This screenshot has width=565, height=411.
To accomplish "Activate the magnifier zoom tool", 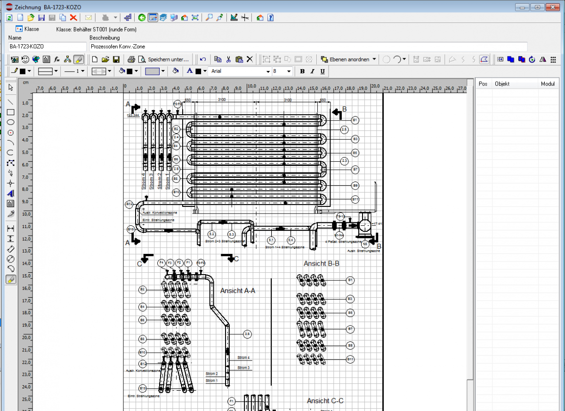I will pyautogui.click(x=209, y=17).
